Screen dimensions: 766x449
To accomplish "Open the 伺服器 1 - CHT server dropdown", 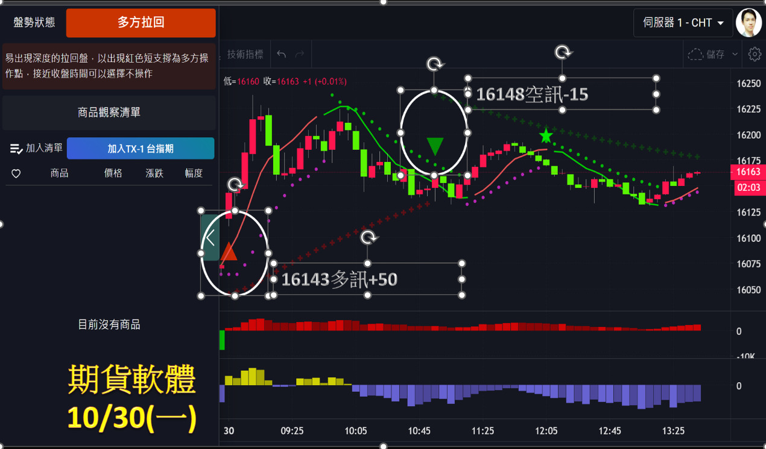I will (x=683, y=23).
